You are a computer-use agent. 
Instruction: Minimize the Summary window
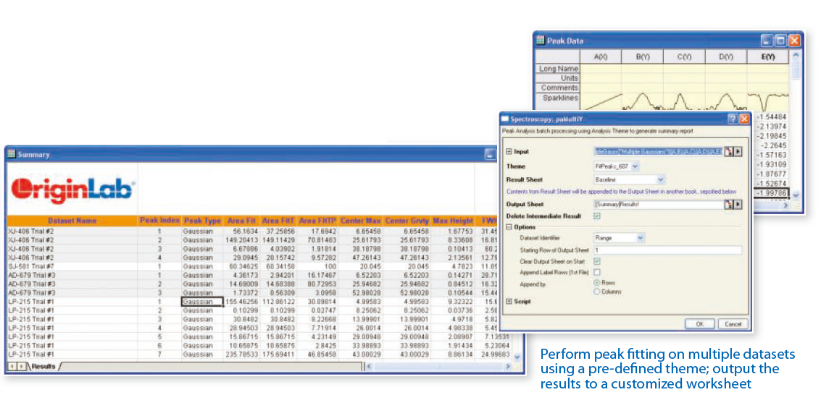(490, 153)
